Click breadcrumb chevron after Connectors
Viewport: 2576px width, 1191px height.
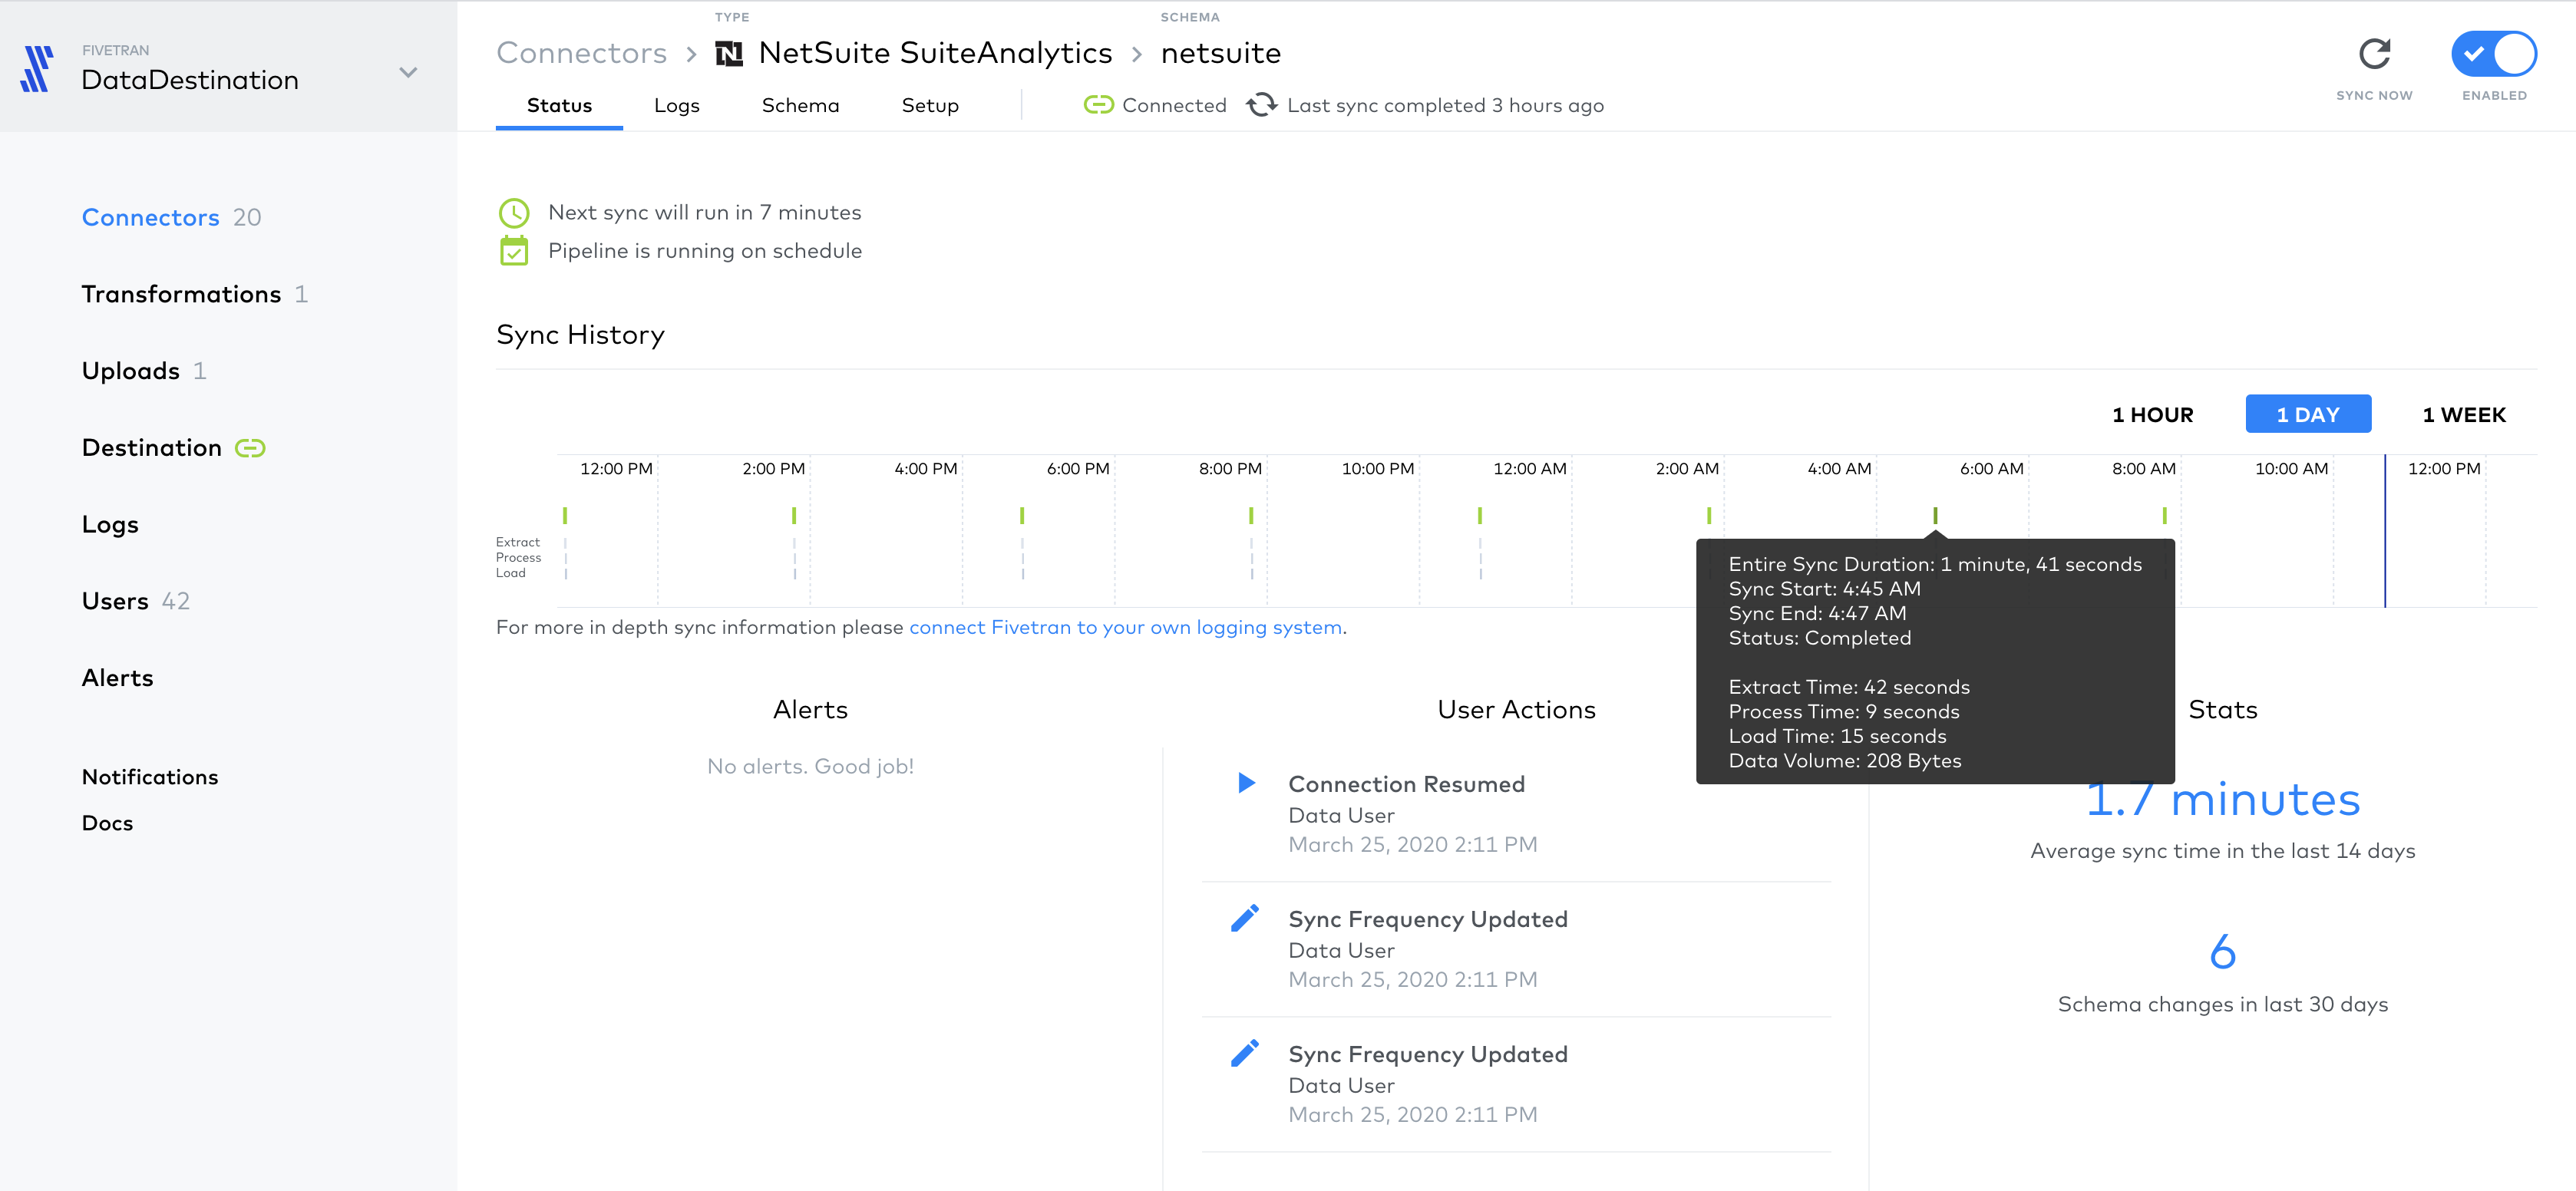click(x=691, y=54)
